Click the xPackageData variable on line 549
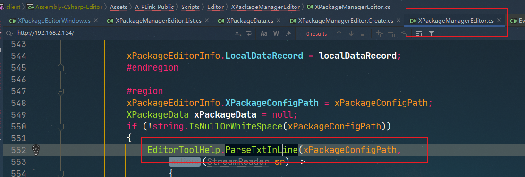 [225, 115]
